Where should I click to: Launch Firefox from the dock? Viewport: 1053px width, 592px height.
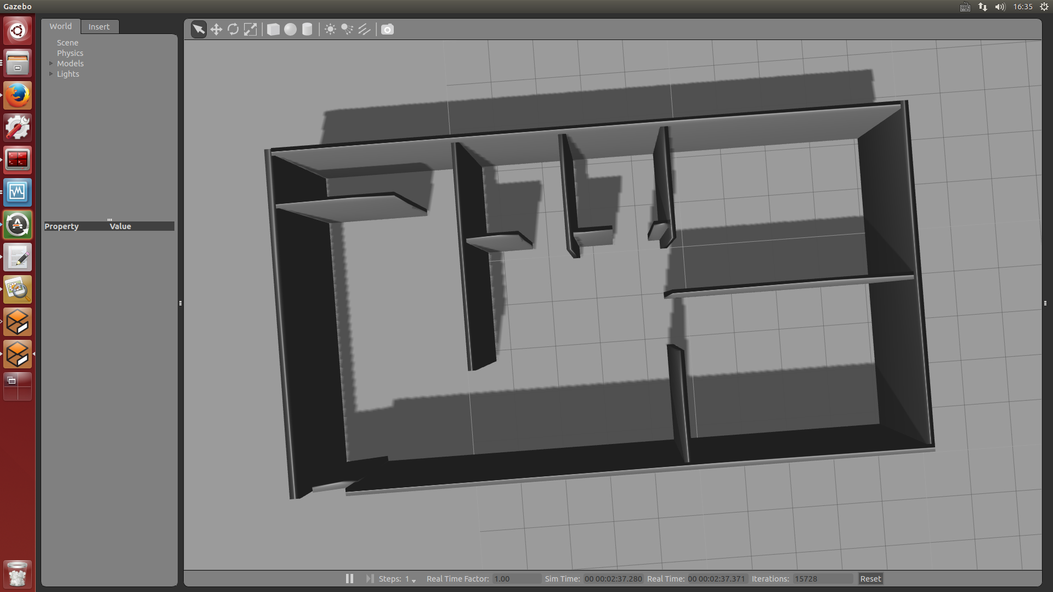tap(18, 95)
